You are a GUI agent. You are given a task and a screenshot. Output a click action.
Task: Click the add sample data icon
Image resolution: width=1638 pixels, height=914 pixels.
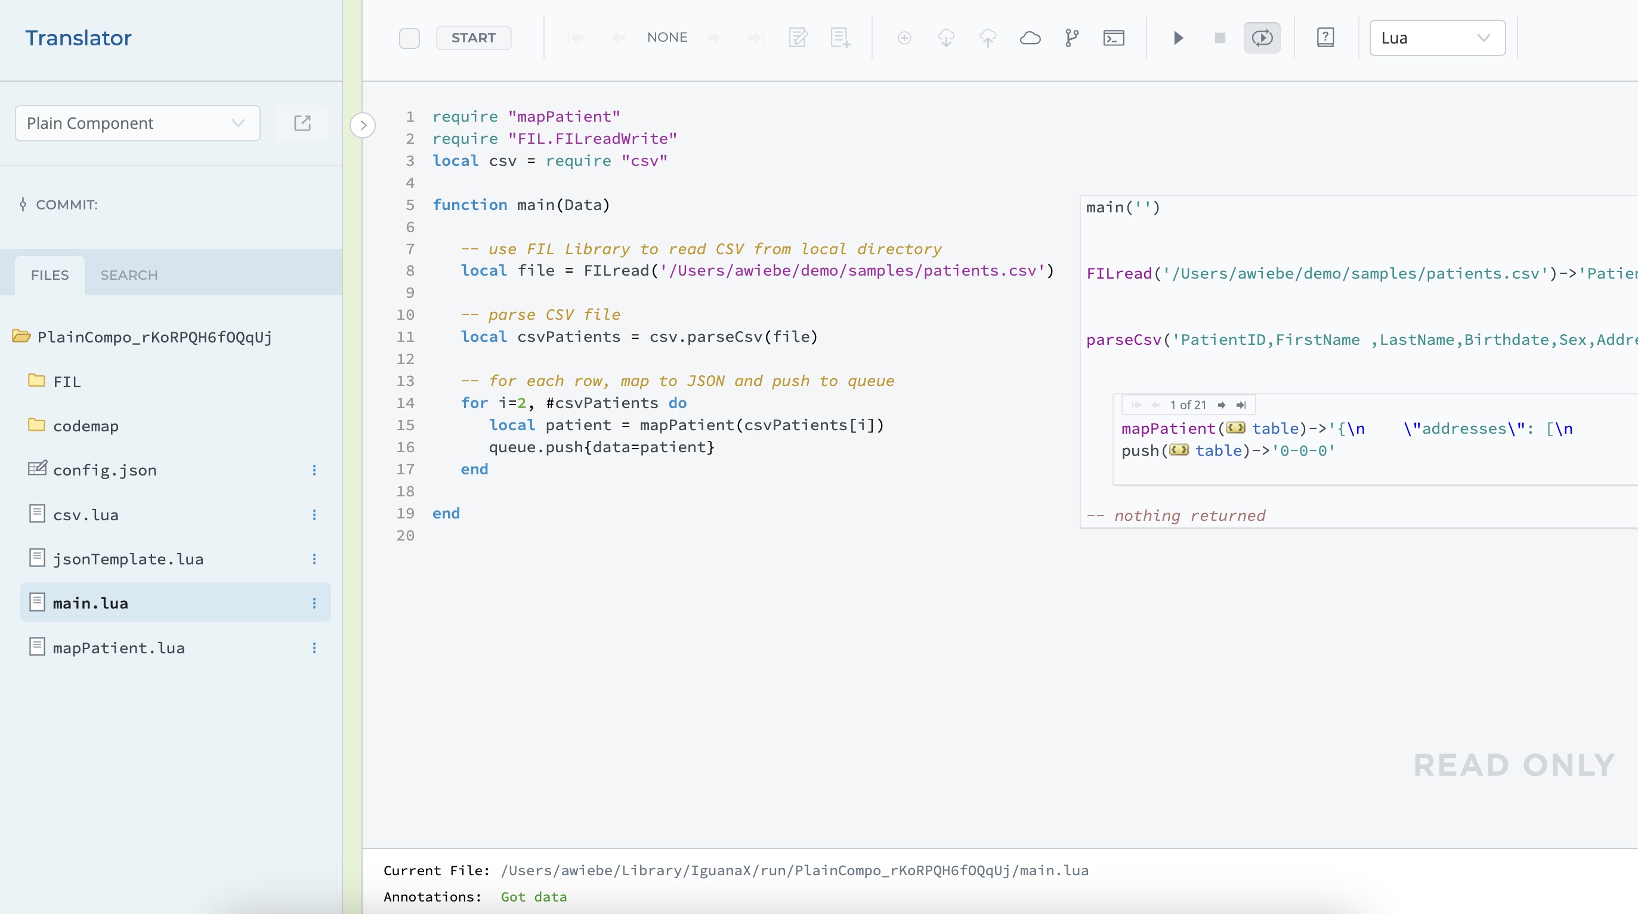pos(840,38)
